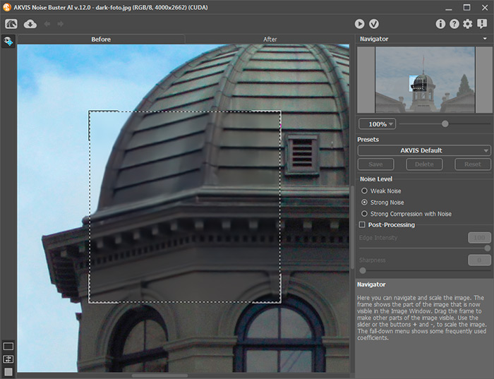
Task: Click the Noise Level section label
Action: (376, 179)
